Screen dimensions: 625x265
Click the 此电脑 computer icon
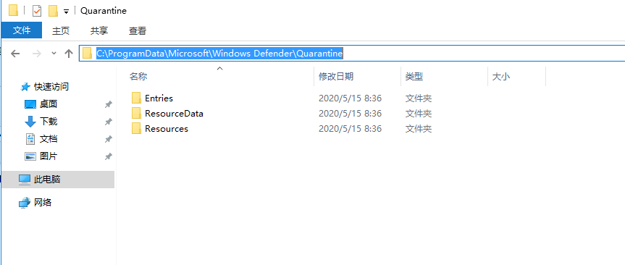point(25,180)
